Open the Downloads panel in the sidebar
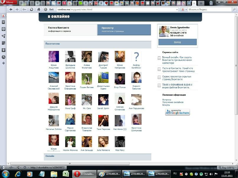Image resolution: width=238 pixels, height=178 pixels. (3, 50)
